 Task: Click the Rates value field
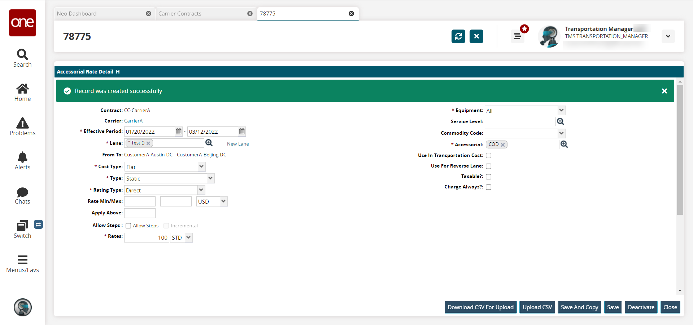pyautogui.click(x=147, y=237)
